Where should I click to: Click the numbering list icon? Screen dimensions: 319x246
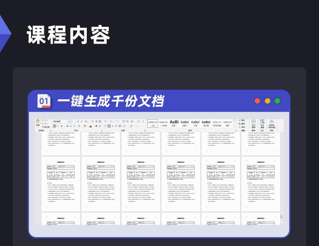(x=111, y=121)
